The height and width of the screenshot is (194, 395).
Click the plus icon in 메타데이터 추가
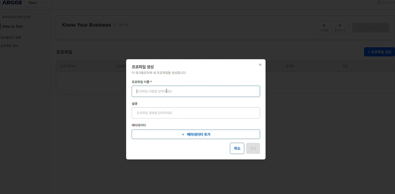pyautogui.click(x=183, y=134)
